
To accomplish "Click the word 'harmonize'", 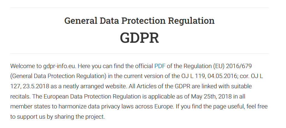I will click(x=72, y=107).
